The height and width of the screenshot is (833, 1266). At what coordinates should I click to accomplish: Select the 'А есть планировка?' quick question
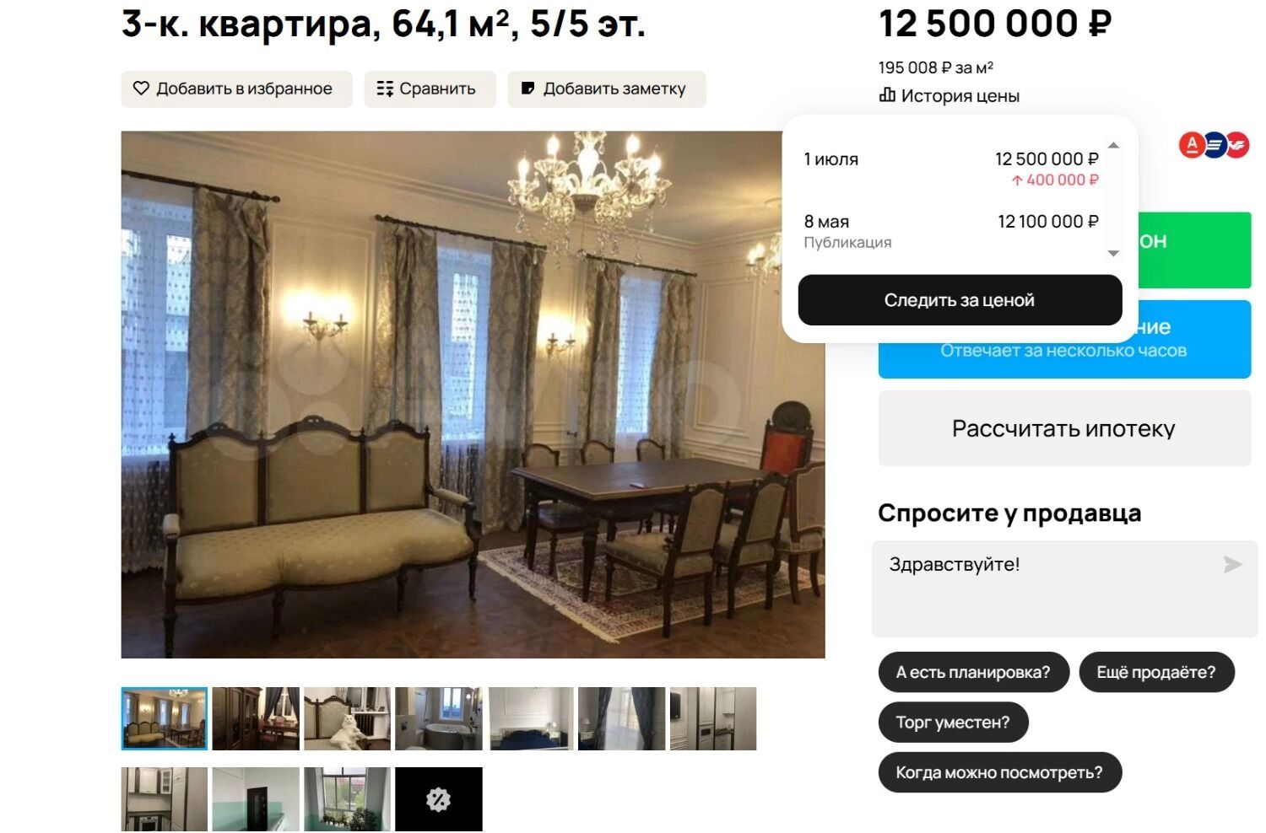(x=973, y=673)
